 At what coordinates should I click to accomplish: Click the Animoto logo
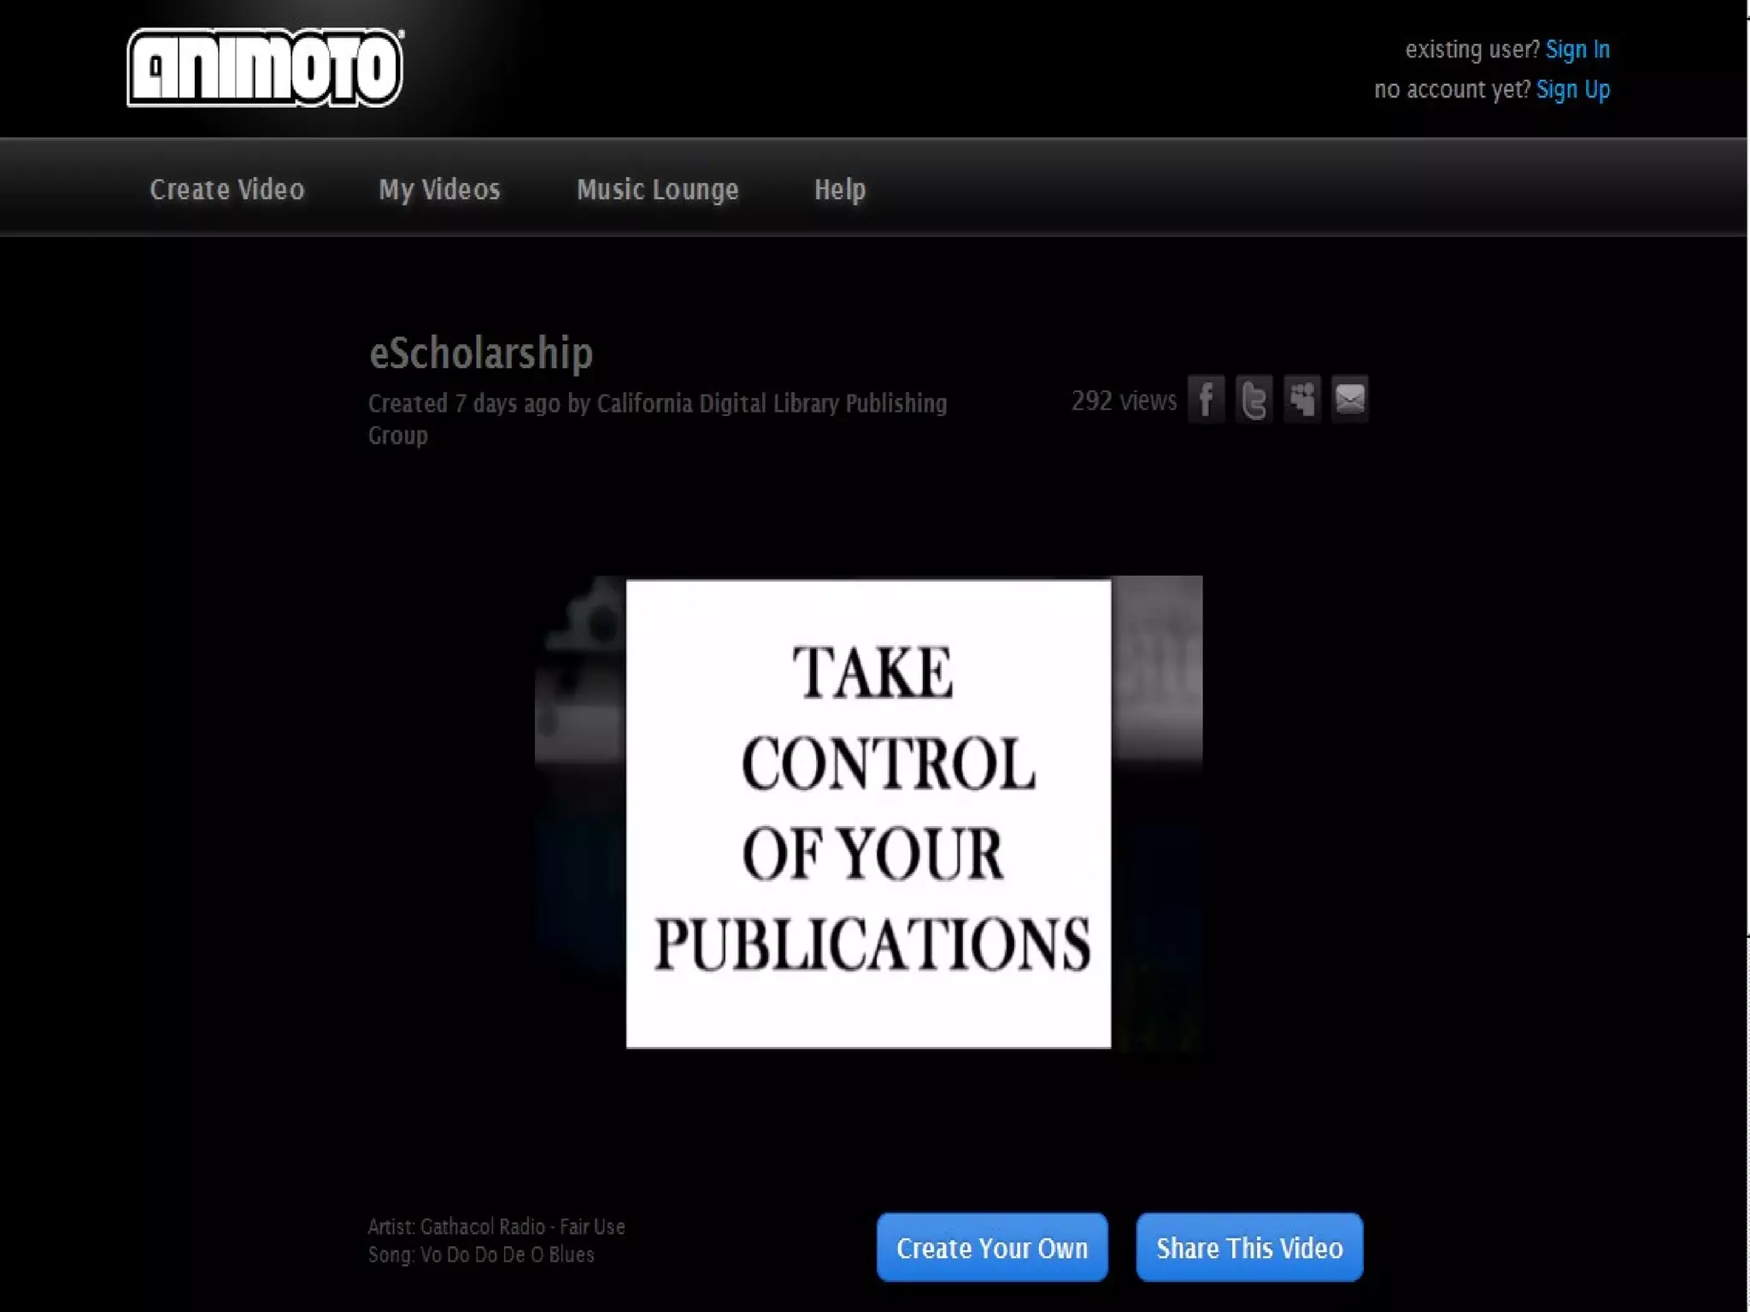click(265, 67)
